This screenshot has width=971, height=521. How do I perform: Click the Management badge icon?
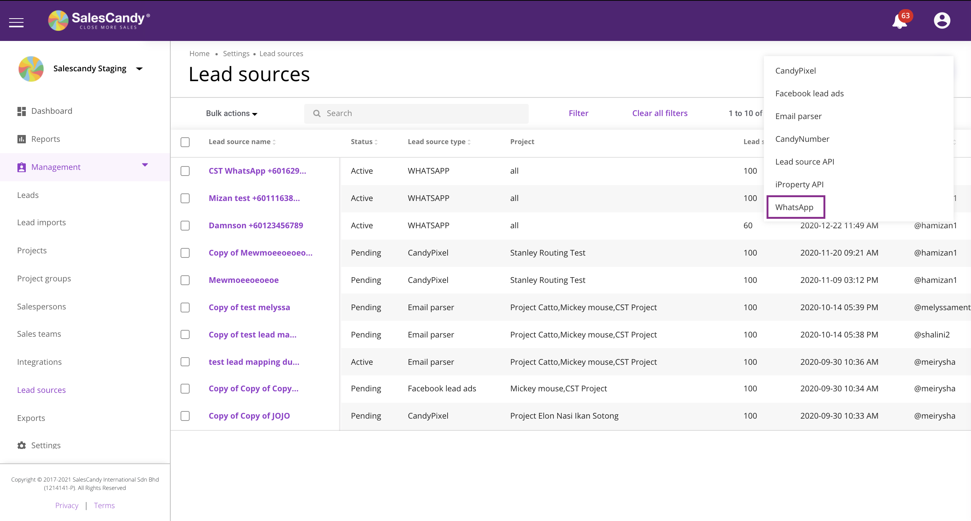point(22,167)
